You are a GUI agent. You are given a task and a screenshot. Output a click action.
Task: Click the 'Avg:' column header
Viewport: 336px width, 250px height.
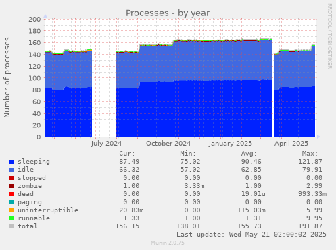249,154
